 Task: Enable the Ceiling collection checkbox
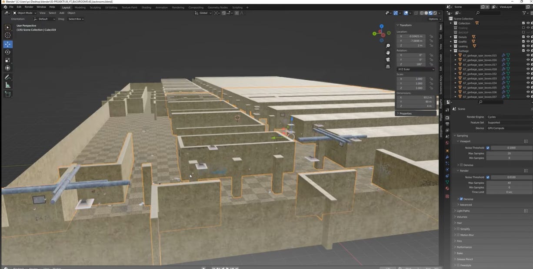click(523, 28)
